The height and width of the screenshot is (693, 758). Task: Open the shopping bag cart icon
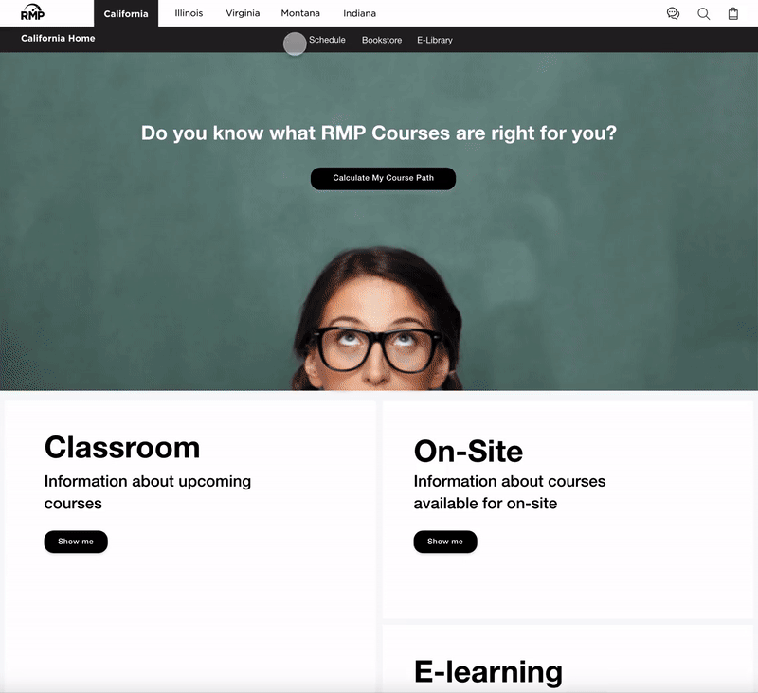[732, 13]
